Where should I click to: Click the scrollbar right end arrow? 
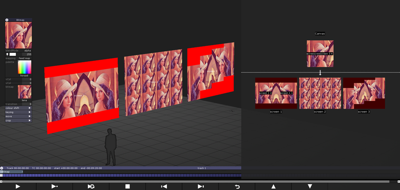point(399,182)
